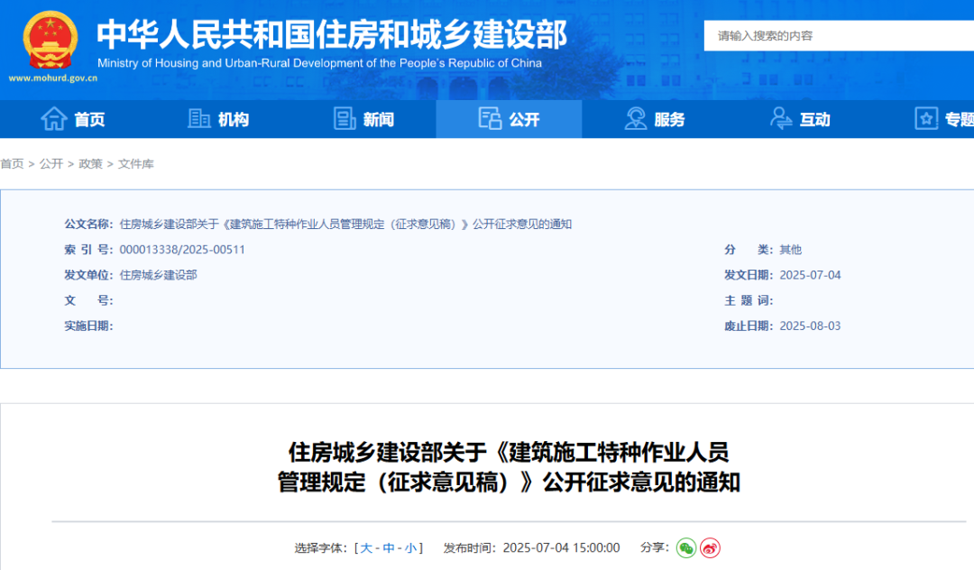Open the 政策 breadcrumb link

pyautogui.click(x=89, y=163)
